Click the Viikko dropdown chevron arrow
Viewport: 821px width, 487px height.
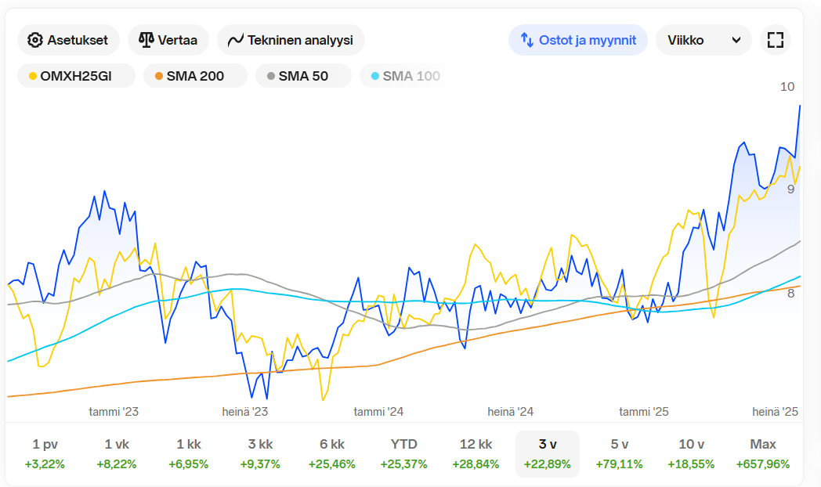coord(736,40)
